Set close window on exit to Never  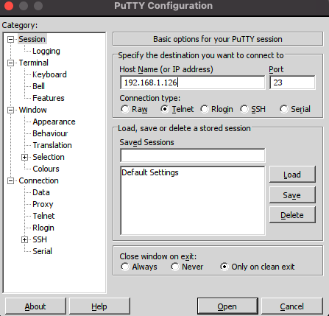175,267
